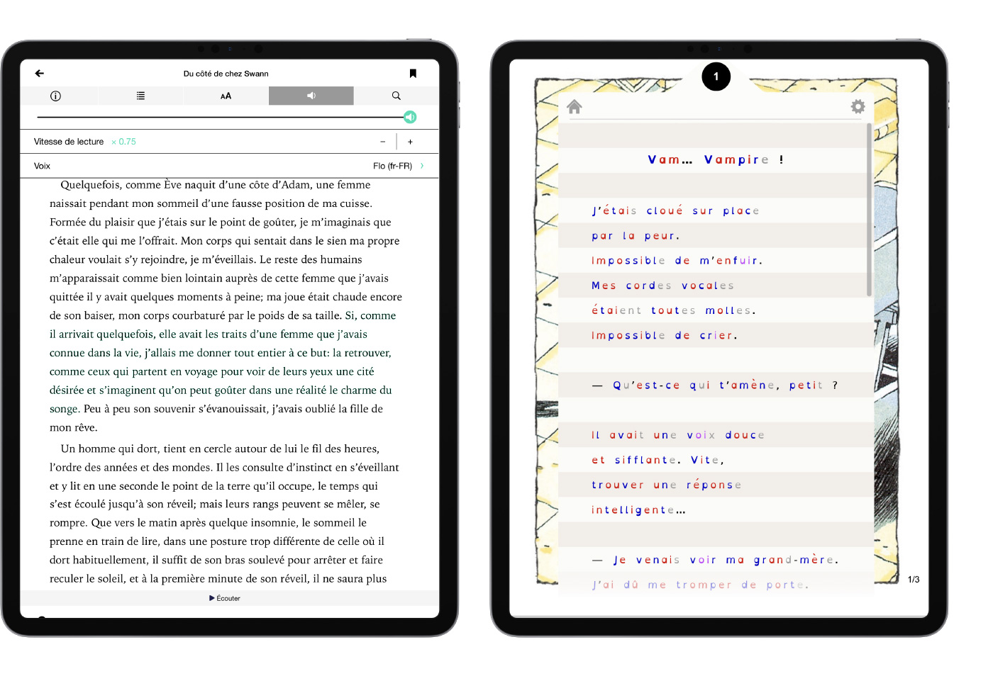Click the line 'trouver une réponse'
Screen dimensions: 993x676
click(x=666, y=485)
